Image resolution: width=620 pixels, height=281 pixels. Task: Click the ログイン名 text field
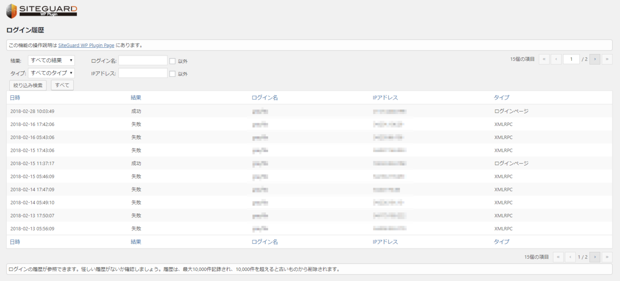coord(143,61)
